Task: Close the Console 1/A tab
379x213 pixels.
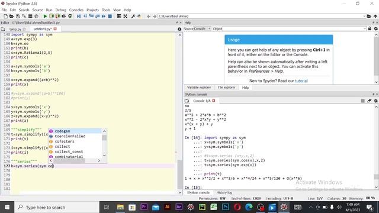Action: [x=214, y=101]
